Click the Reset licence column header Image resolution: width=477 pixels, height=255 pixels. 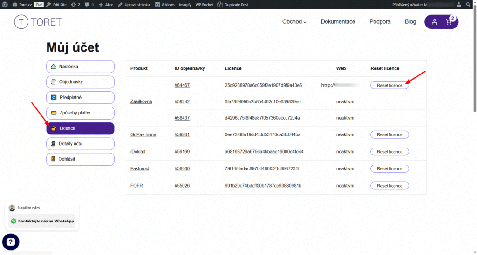coord(385,69)
